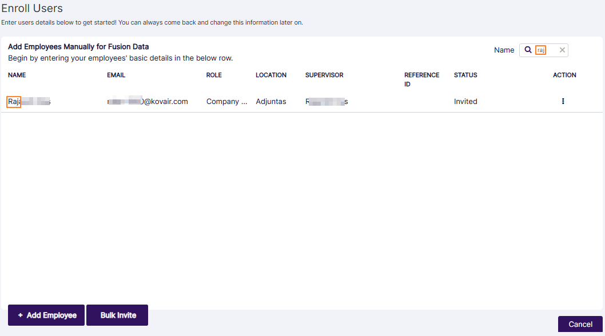Click the Name label beside the search box

pyautogui.click(x=504, y=50)
